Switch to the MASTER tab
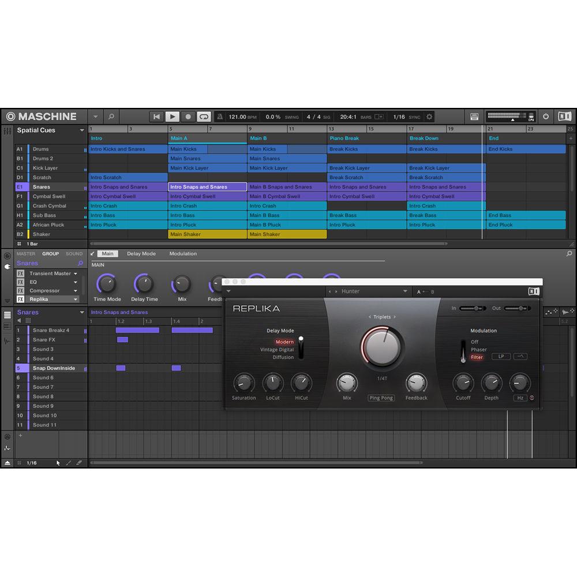Screen dimensions: 577x577 point(25,253)
